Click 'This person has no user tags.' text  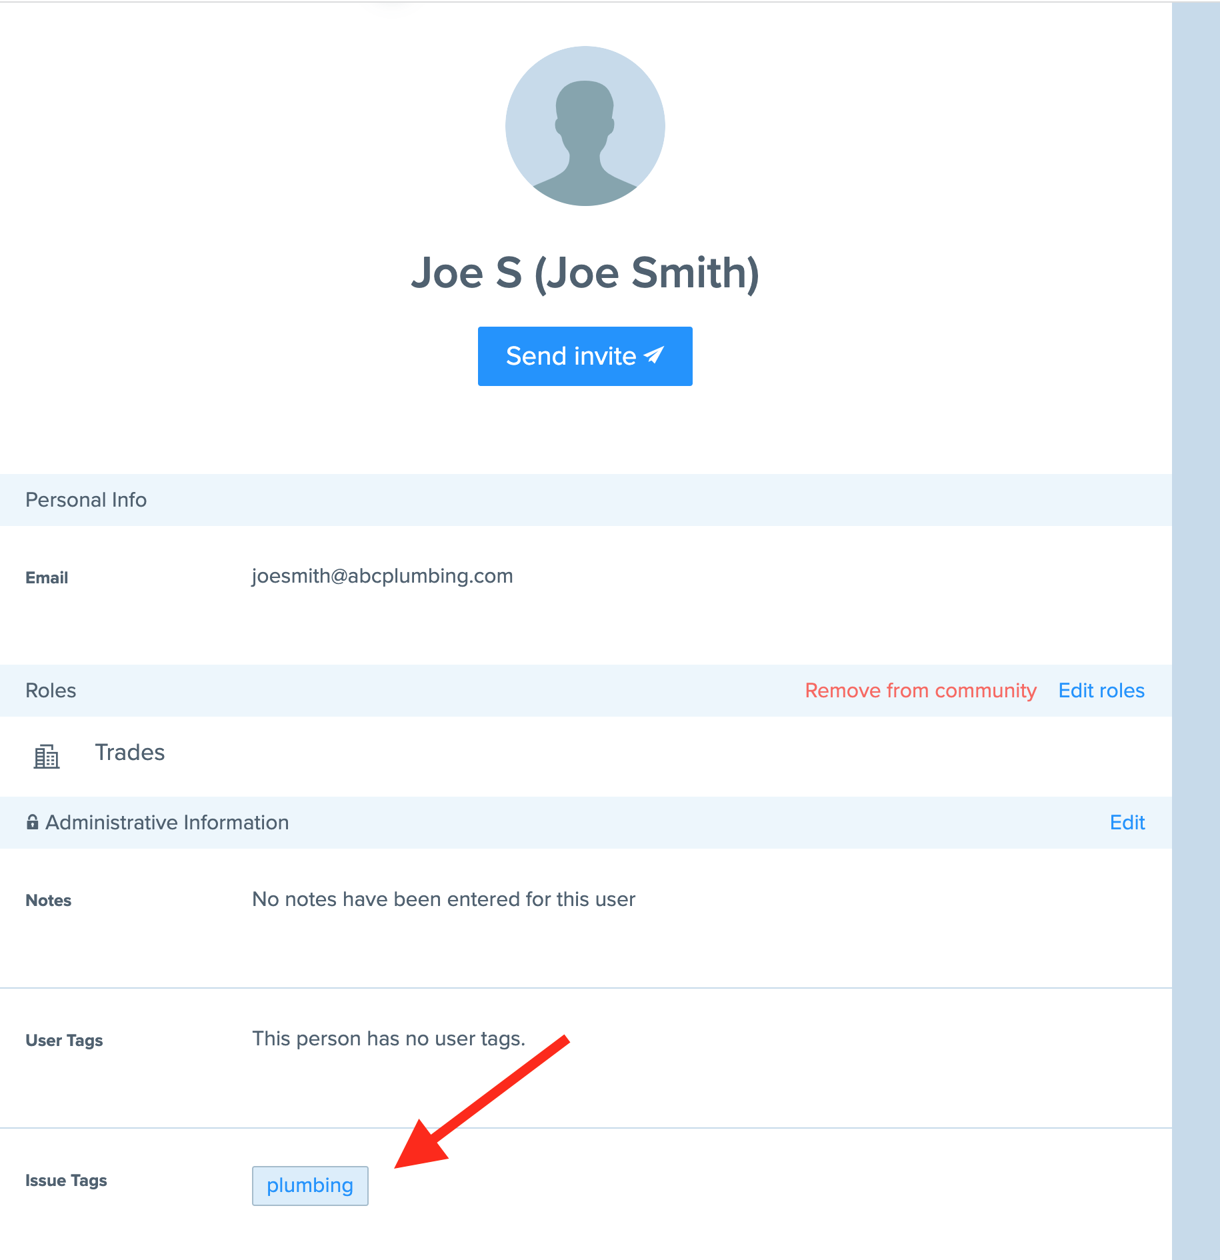point(389,1039)
